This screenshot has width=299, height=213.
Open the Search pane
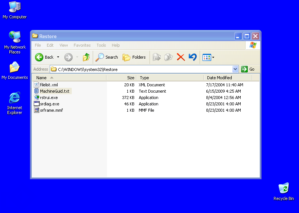(107, 57)
